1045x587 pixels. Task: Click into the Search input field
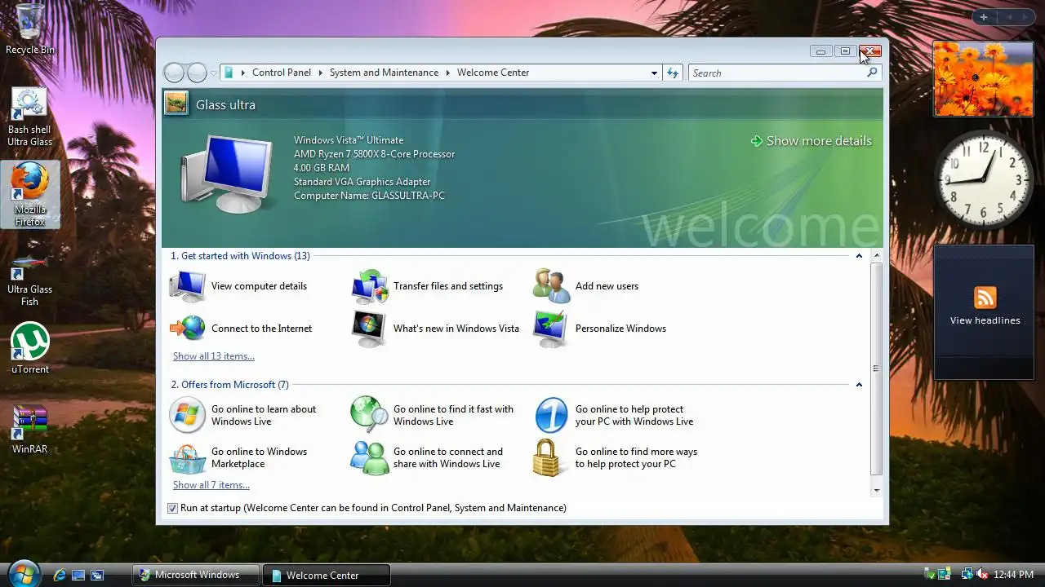(776, 73)
